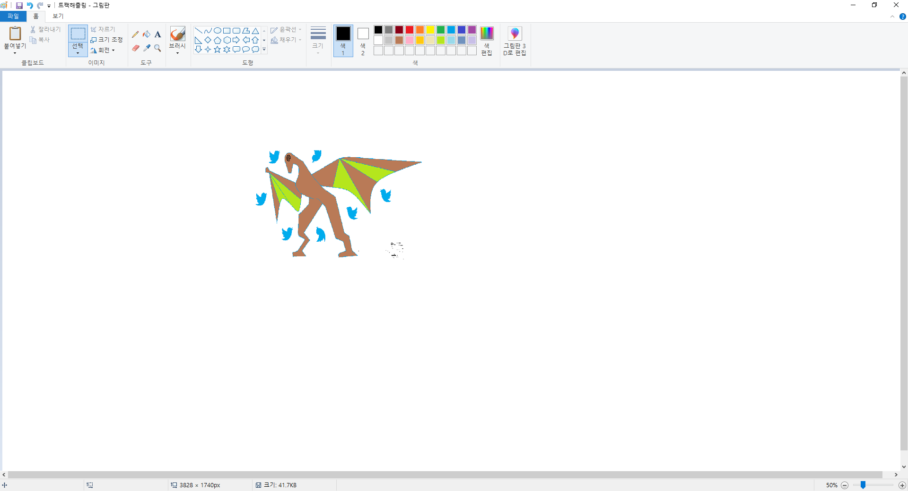This screenshot has height=491, width=908.
Task: Click the zoom out minus button
Action: pos(845,485)
